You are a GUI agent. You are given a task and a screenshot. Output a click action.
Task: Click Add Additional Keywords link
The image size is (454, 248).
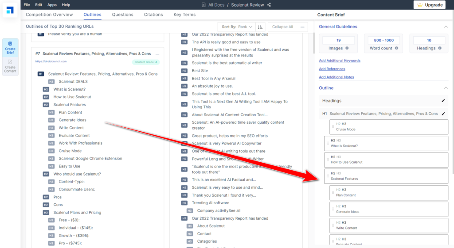340,61
